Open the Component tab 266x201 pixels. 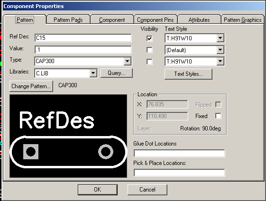tap(112, 20)
